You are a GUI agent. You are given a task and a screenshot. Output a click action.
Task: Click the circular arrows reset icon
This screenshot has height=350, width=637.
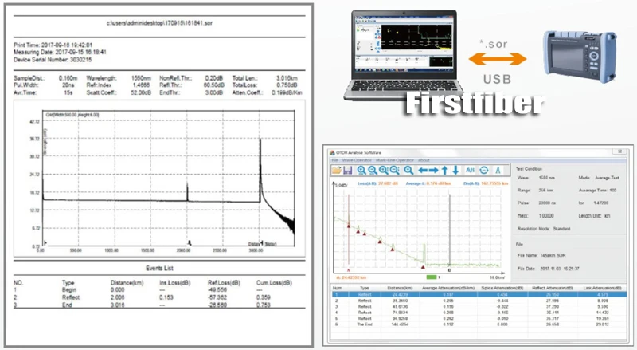tap(484, 170)
